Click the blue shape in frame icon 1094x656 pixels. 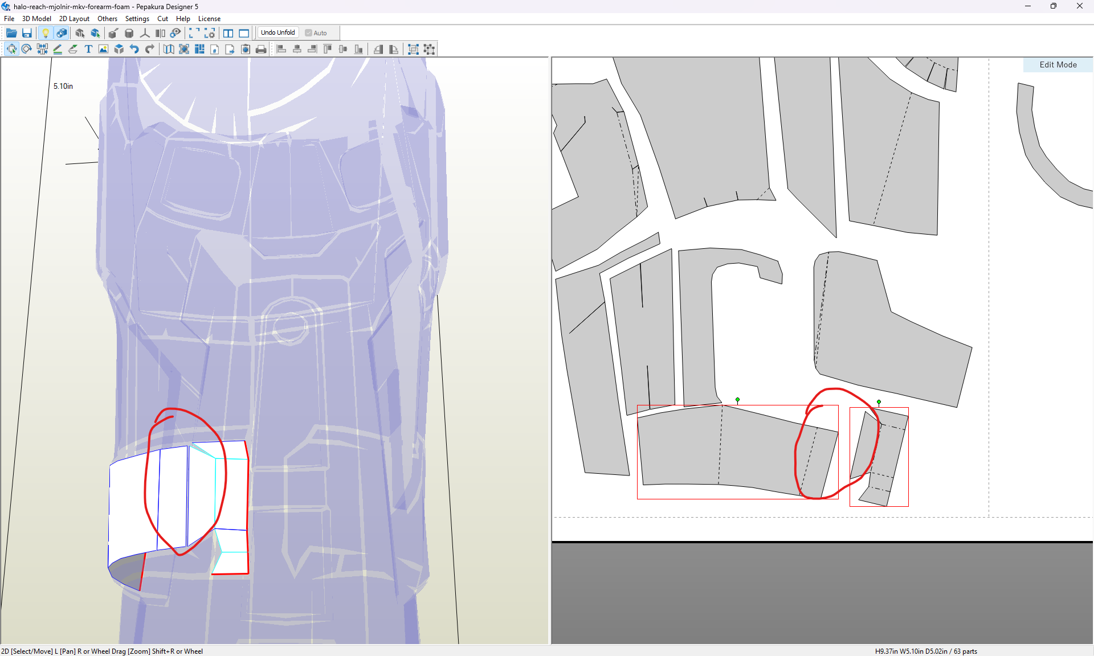click(x=184, y=49)
